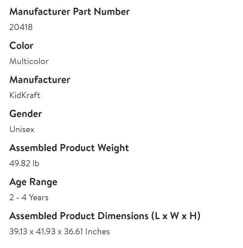Select the Multicolor color value
The height and width of the screenshot is (248, 243).
pos(29,61)
